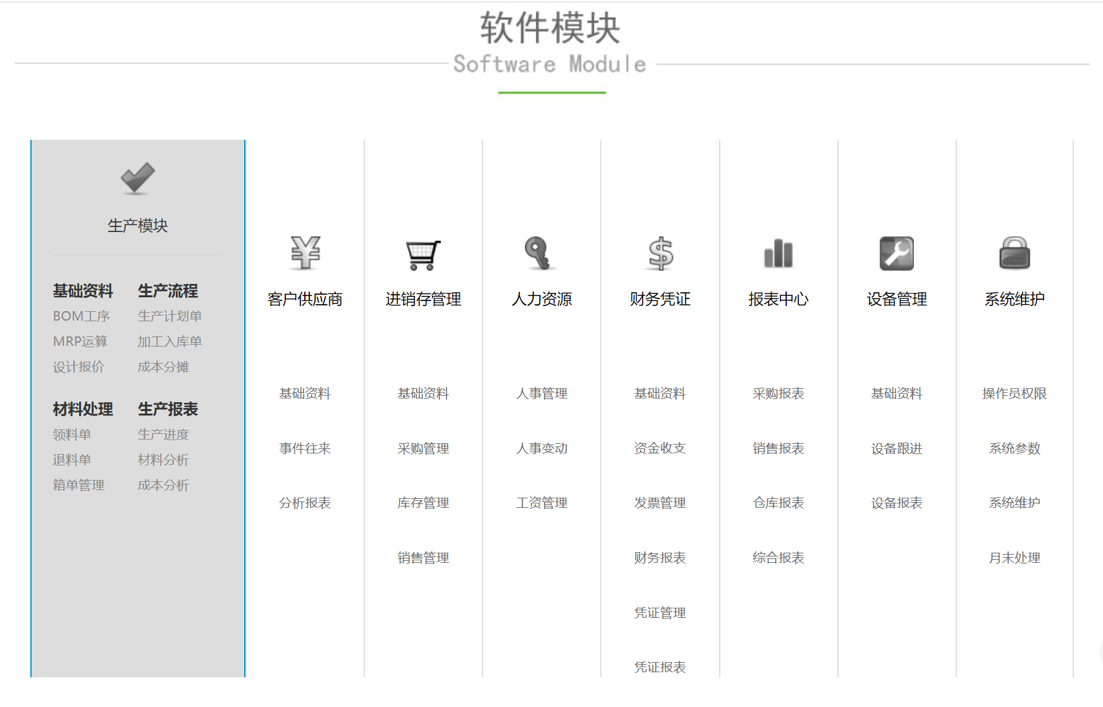Open the 客户供应商 module title
The height and width of the screenshot is (707, 1103).
[305, 299]
